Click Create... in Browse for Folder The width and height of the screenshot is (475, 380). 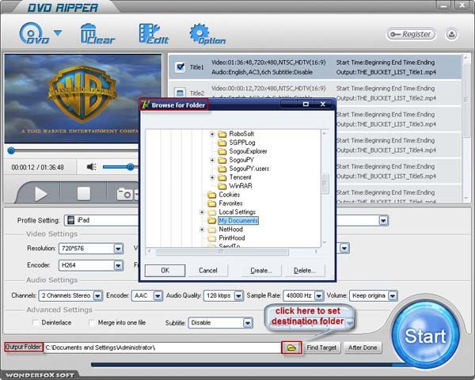[260, 270]
